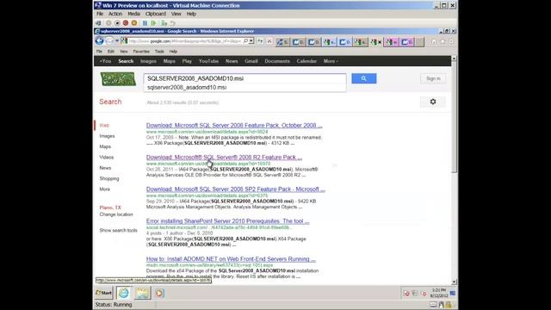Click Internet Explorer Back button
This screenshot has width=551, height=310.
coord(100,41)
